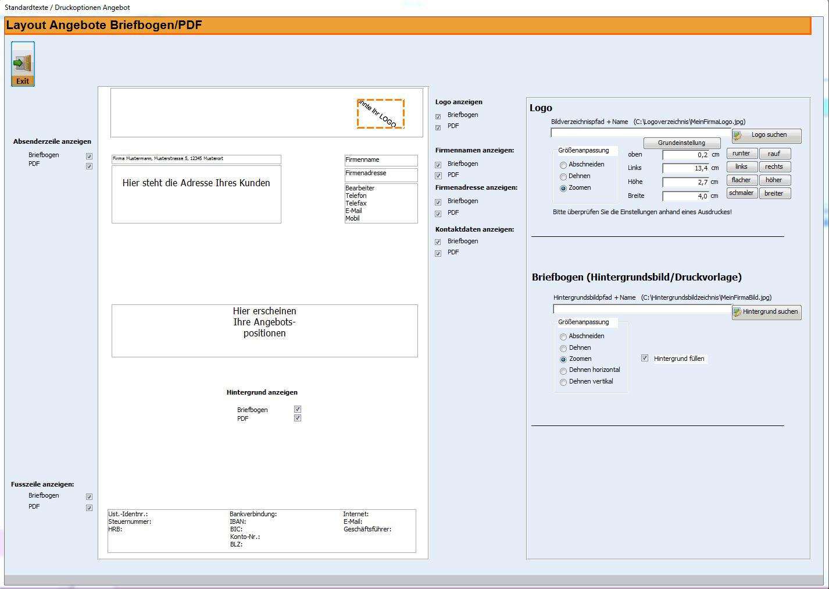Focus the Bildverzeichnispfad logo path field

(x=641, y=133)
